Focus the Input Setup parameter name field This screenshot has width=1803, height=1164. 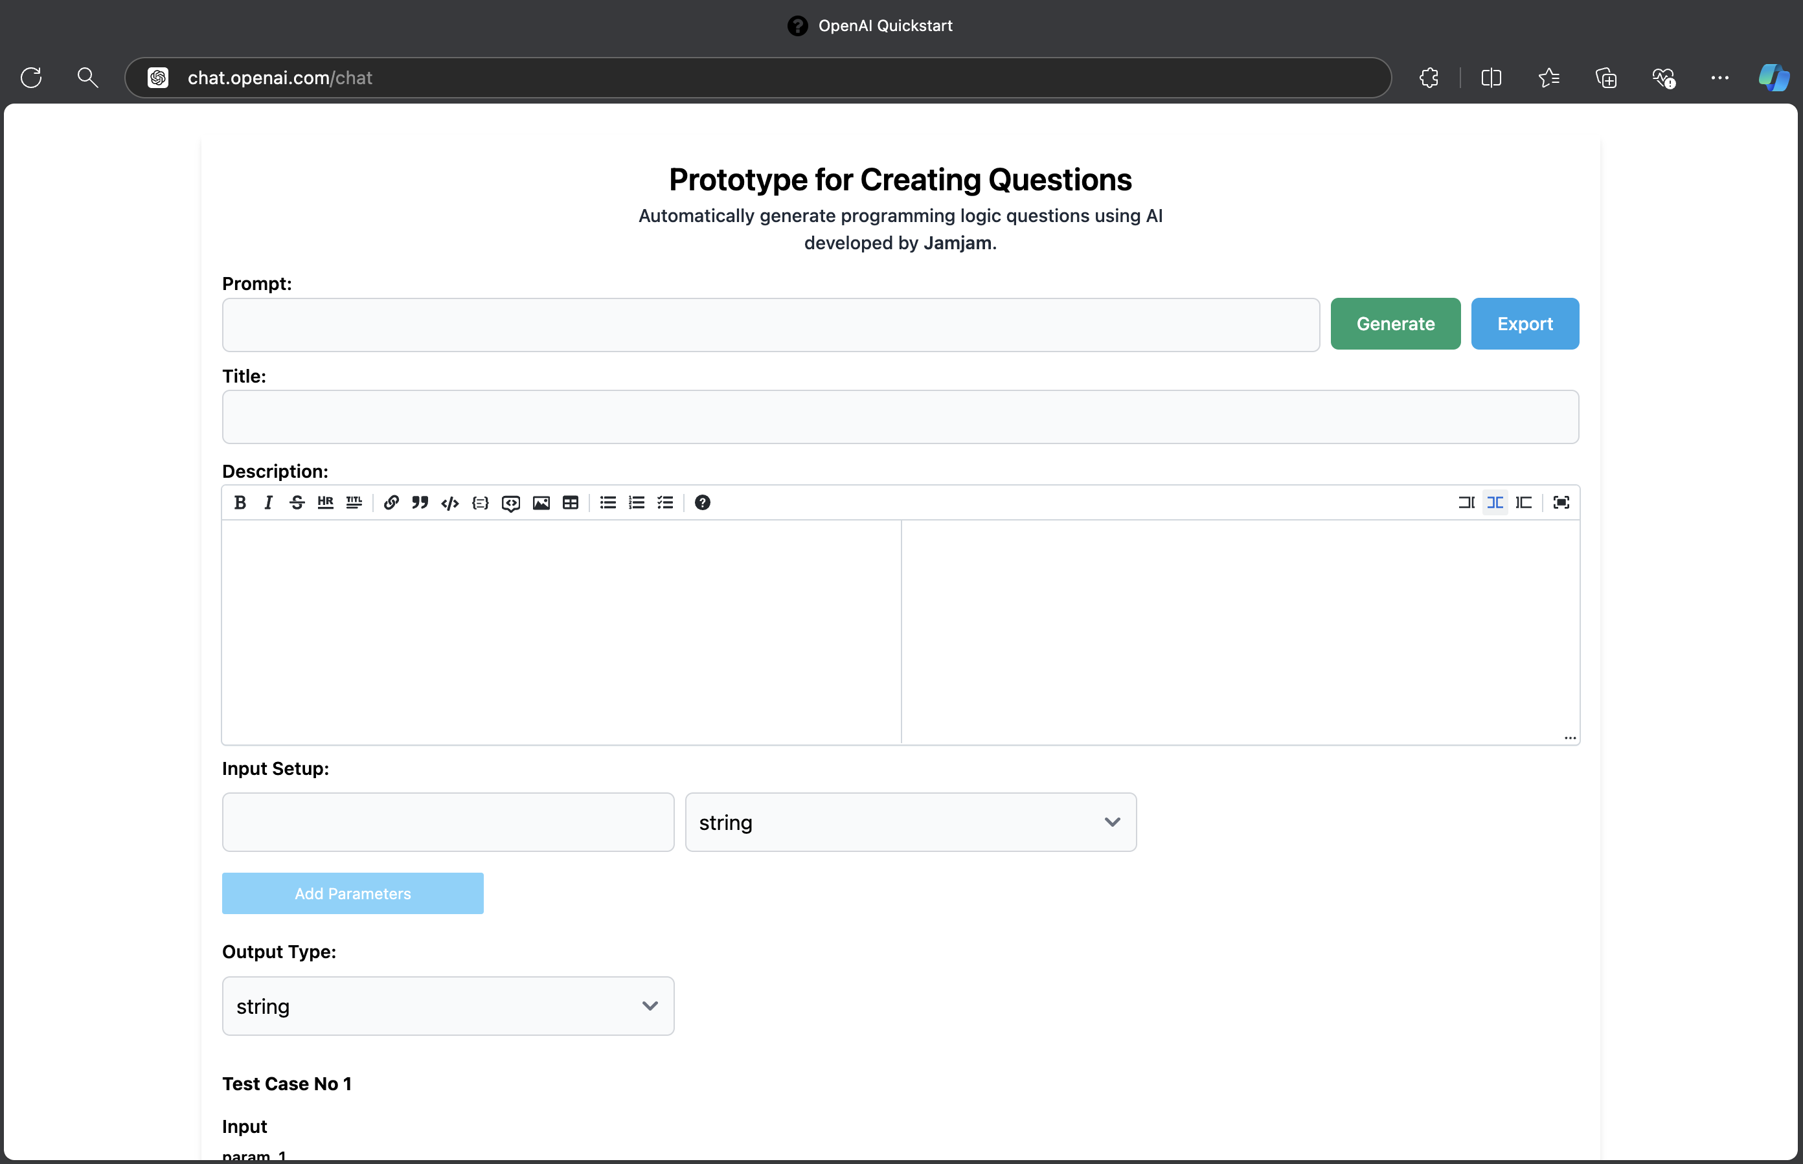point(448,822)
